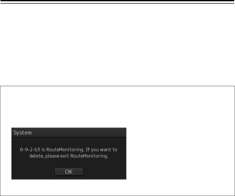
Task: Click the second RouteMonitoring word, bottom line
Action: pyautogui.click(x=89, y=156)
